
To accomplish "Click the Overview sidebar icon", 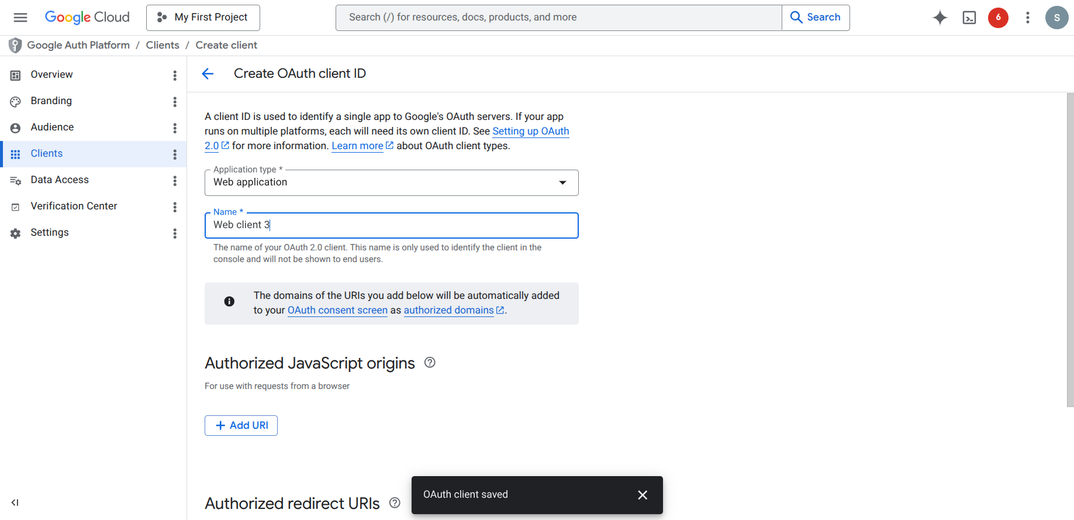I will (x=16, y=75).
